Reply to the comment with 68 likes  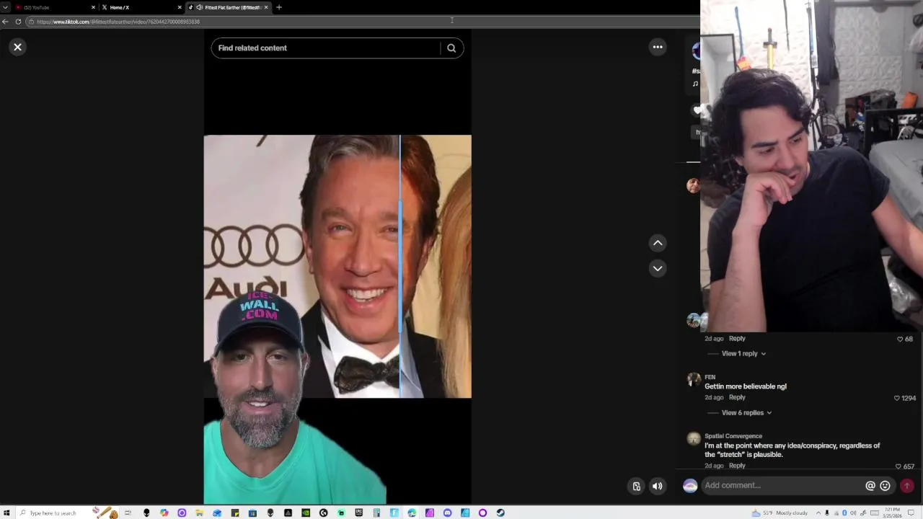coord(737,338)
